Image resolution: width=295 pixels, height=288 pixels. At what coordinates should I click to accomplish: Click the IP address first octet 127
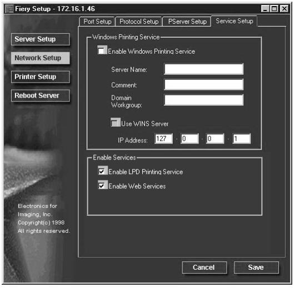163,138
